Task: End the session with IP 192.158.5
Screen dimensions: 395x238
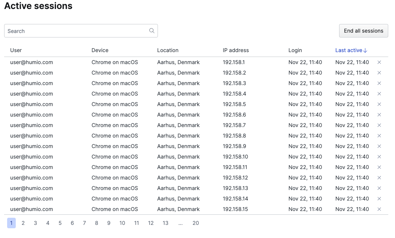Action: [379, 104]
